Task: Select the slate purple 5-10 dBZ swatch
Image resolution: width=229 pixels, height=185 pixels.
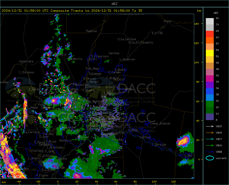Action: click(210, 117)
